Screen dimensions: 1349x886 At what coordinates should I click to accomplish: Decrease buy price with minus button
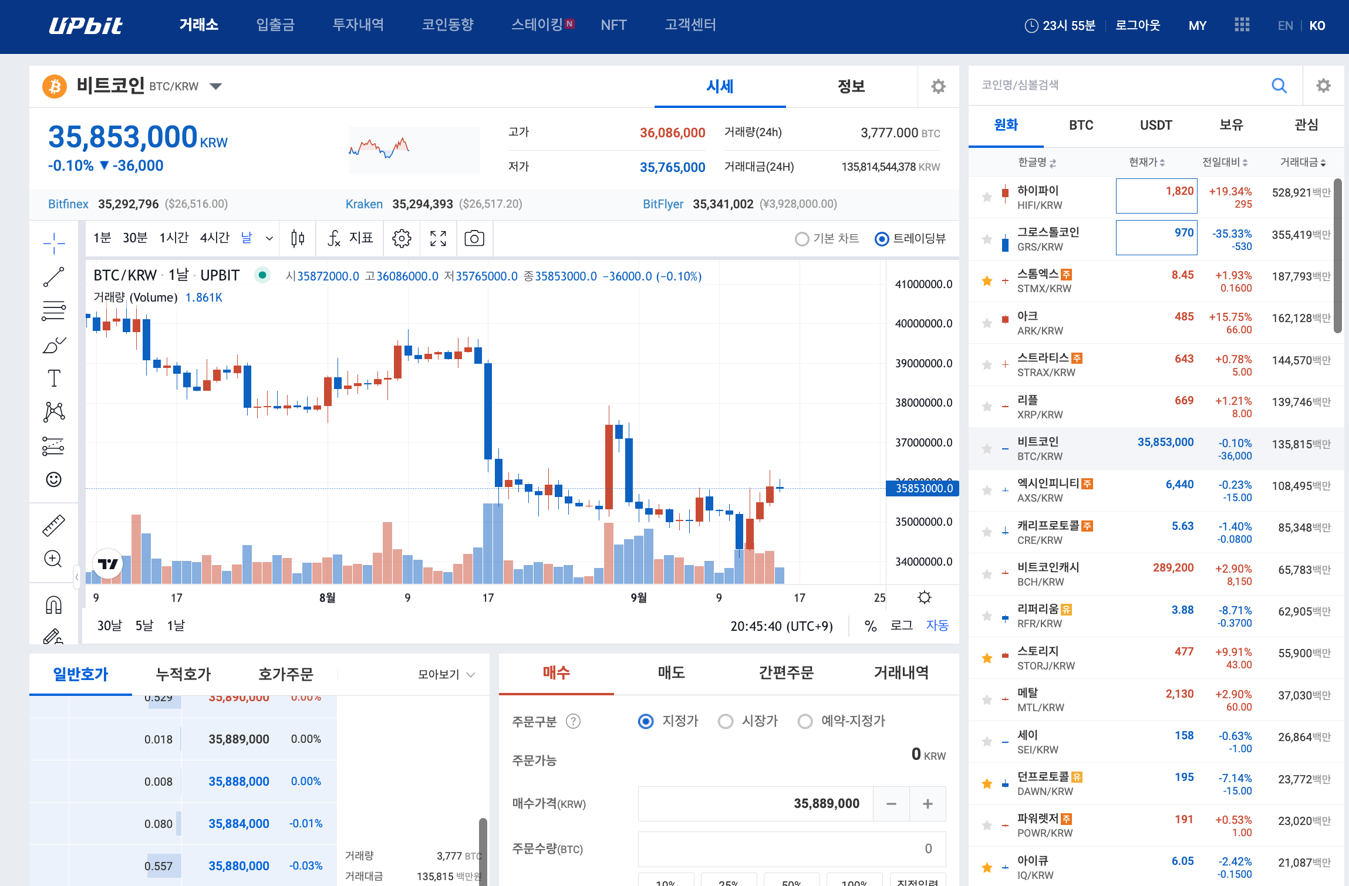point(891,804)
